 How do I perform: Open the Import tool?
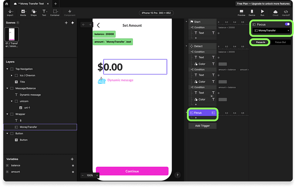click(x=10, y=13)
